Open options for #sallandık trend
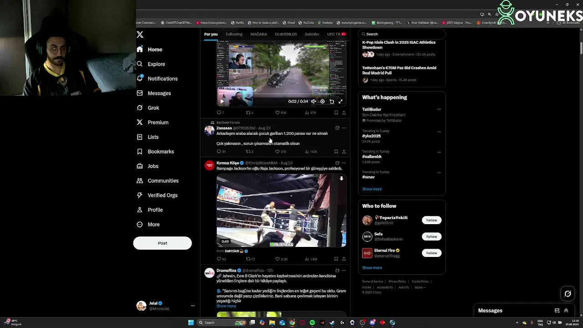Screen dimensions: 583x328 [x=439, y=152]
